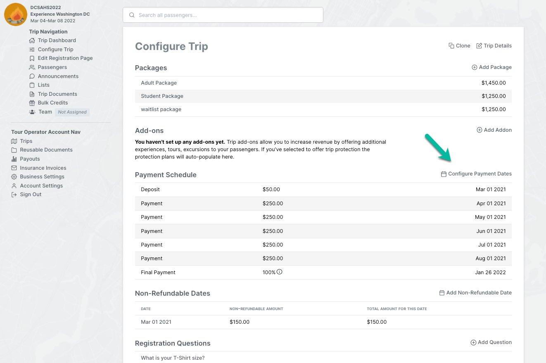The height and width of the screenshot is (363, 546).
Task: Click the Payouts bar chart icon
Action: pyautogui.click(x=14, y=159)
